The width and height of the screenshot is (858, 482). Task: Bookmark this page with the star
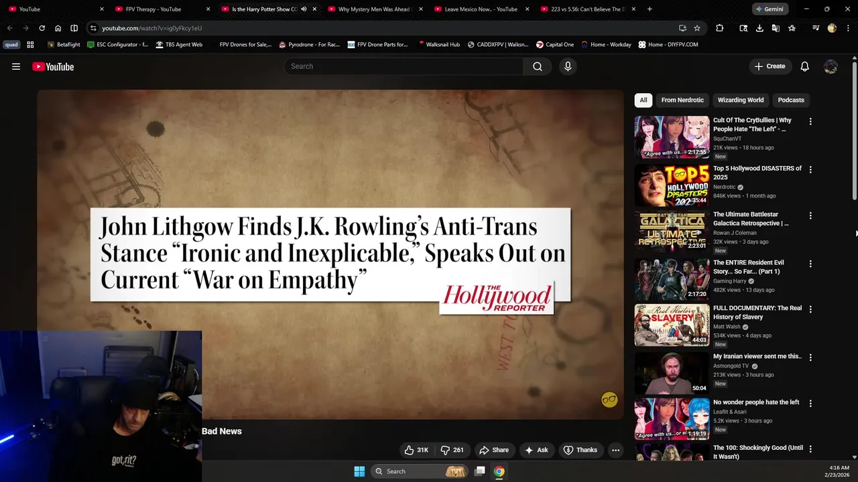[x=697, y=28]
